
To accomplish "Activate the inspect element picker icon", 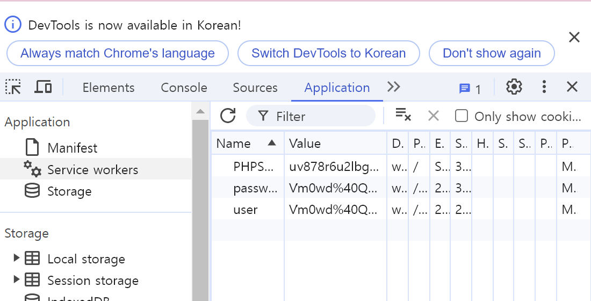I will pyautogui.click(x=13, y=87).
